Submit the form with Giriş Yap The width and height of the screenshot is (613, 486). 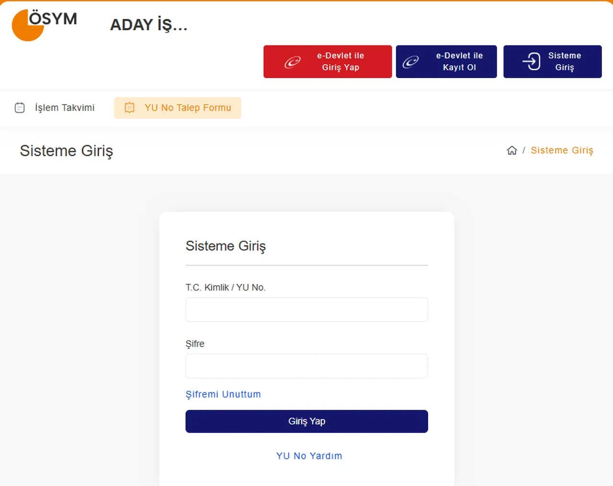click(306, 421)
